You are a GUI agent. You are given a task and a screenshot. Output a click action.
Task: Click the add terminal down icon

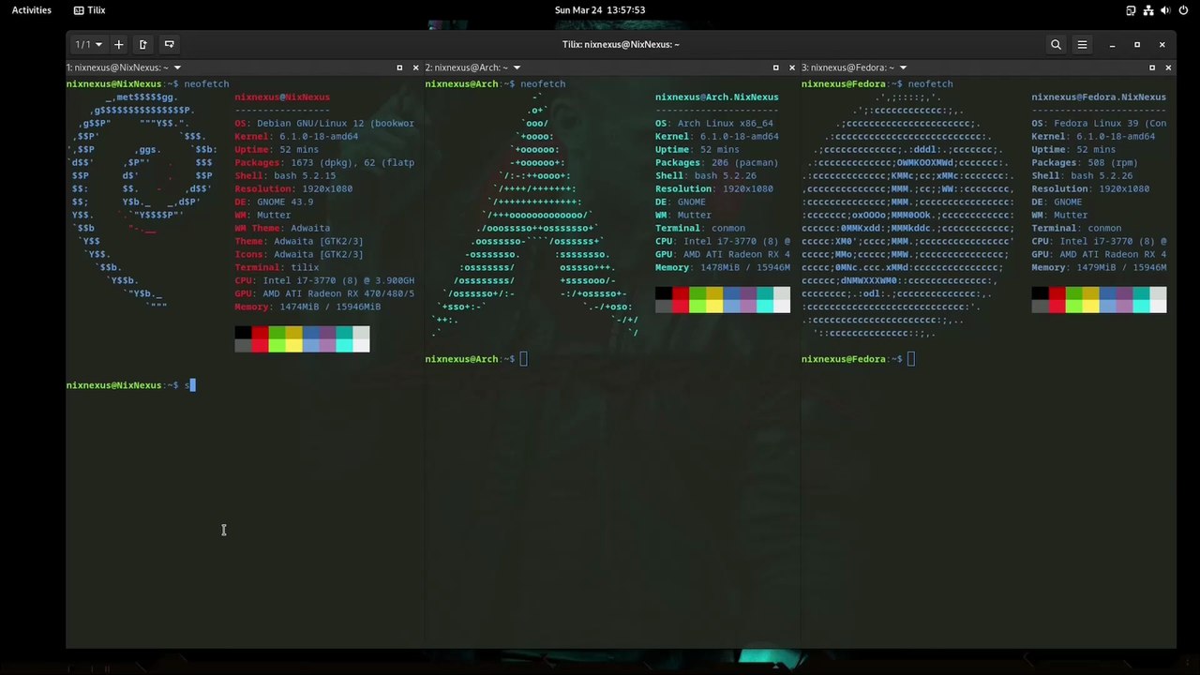(169, 44)
